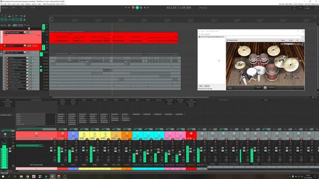Screen dimensions: 319x179
Task: Hit the snare drum in drum kit
Action: pyautogui.click(x=252, y=72)
